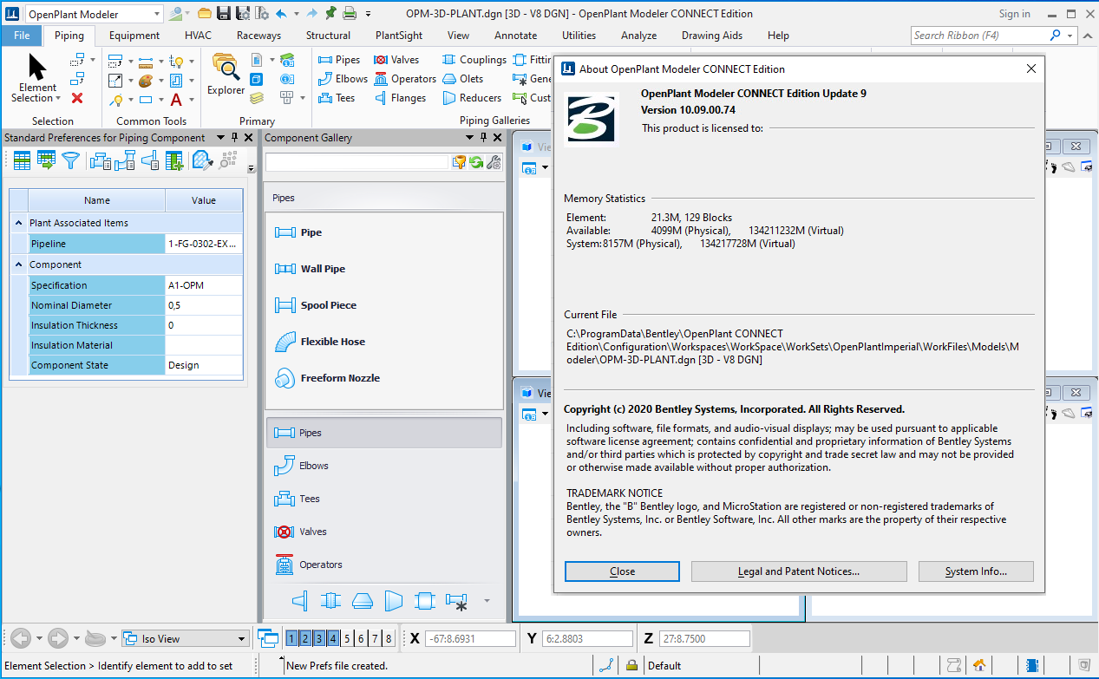
Task: Click the Close button in About dialog
Action: 622,571
